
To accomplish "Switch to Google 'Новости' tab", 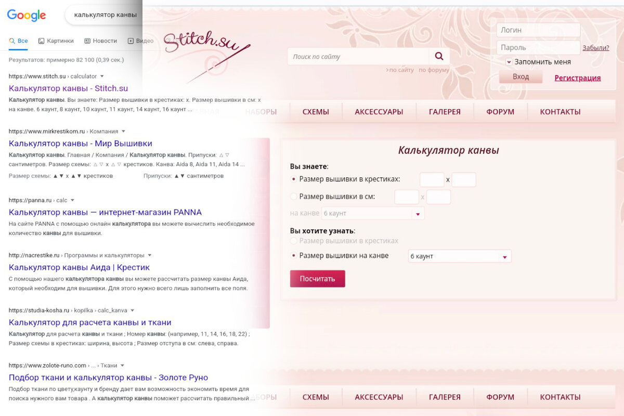I will (101, 41).
